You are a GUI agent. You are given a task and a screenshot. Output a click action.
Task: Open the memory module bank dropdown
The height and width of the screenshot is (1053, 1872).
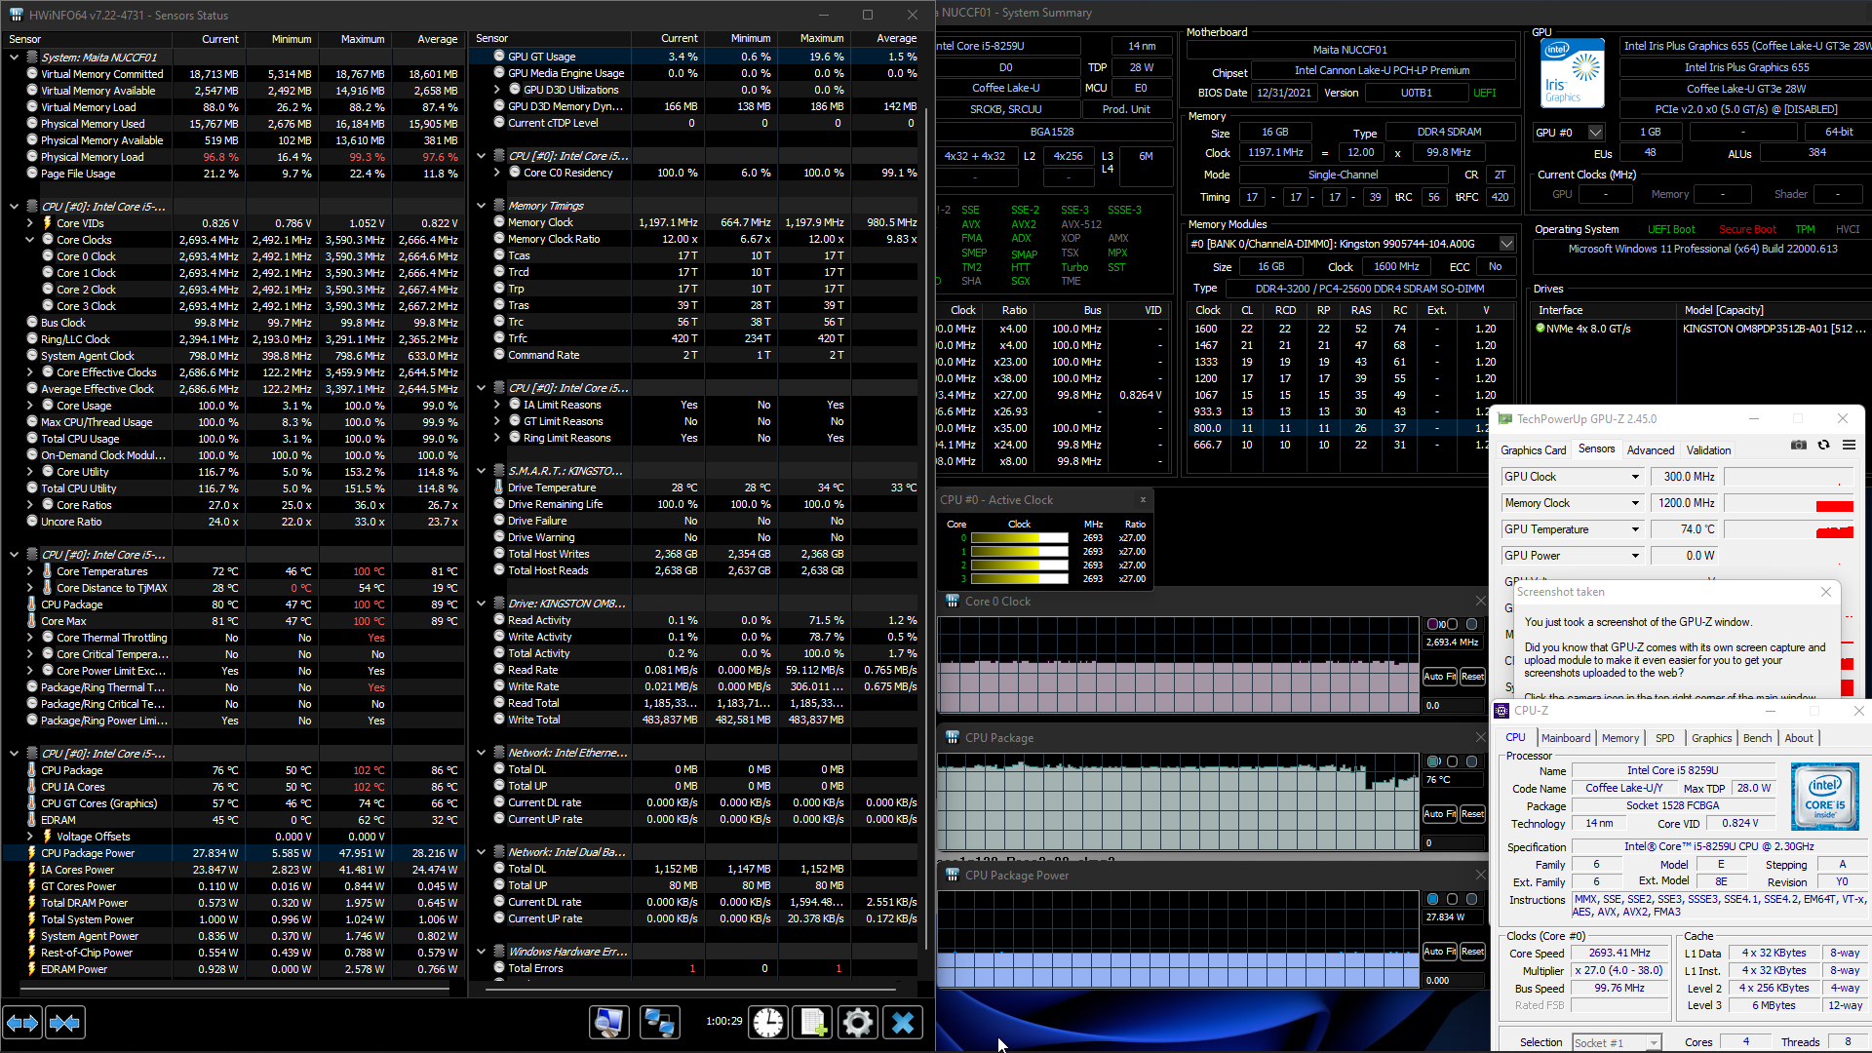tap(1506, 244)
